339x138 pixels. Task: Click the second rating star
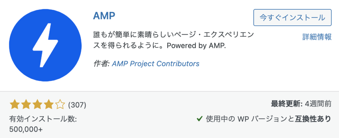click(26, 105)
